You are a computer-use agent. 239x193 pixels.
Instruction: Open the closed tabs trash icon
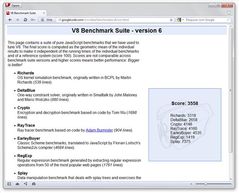coord(229,13)
